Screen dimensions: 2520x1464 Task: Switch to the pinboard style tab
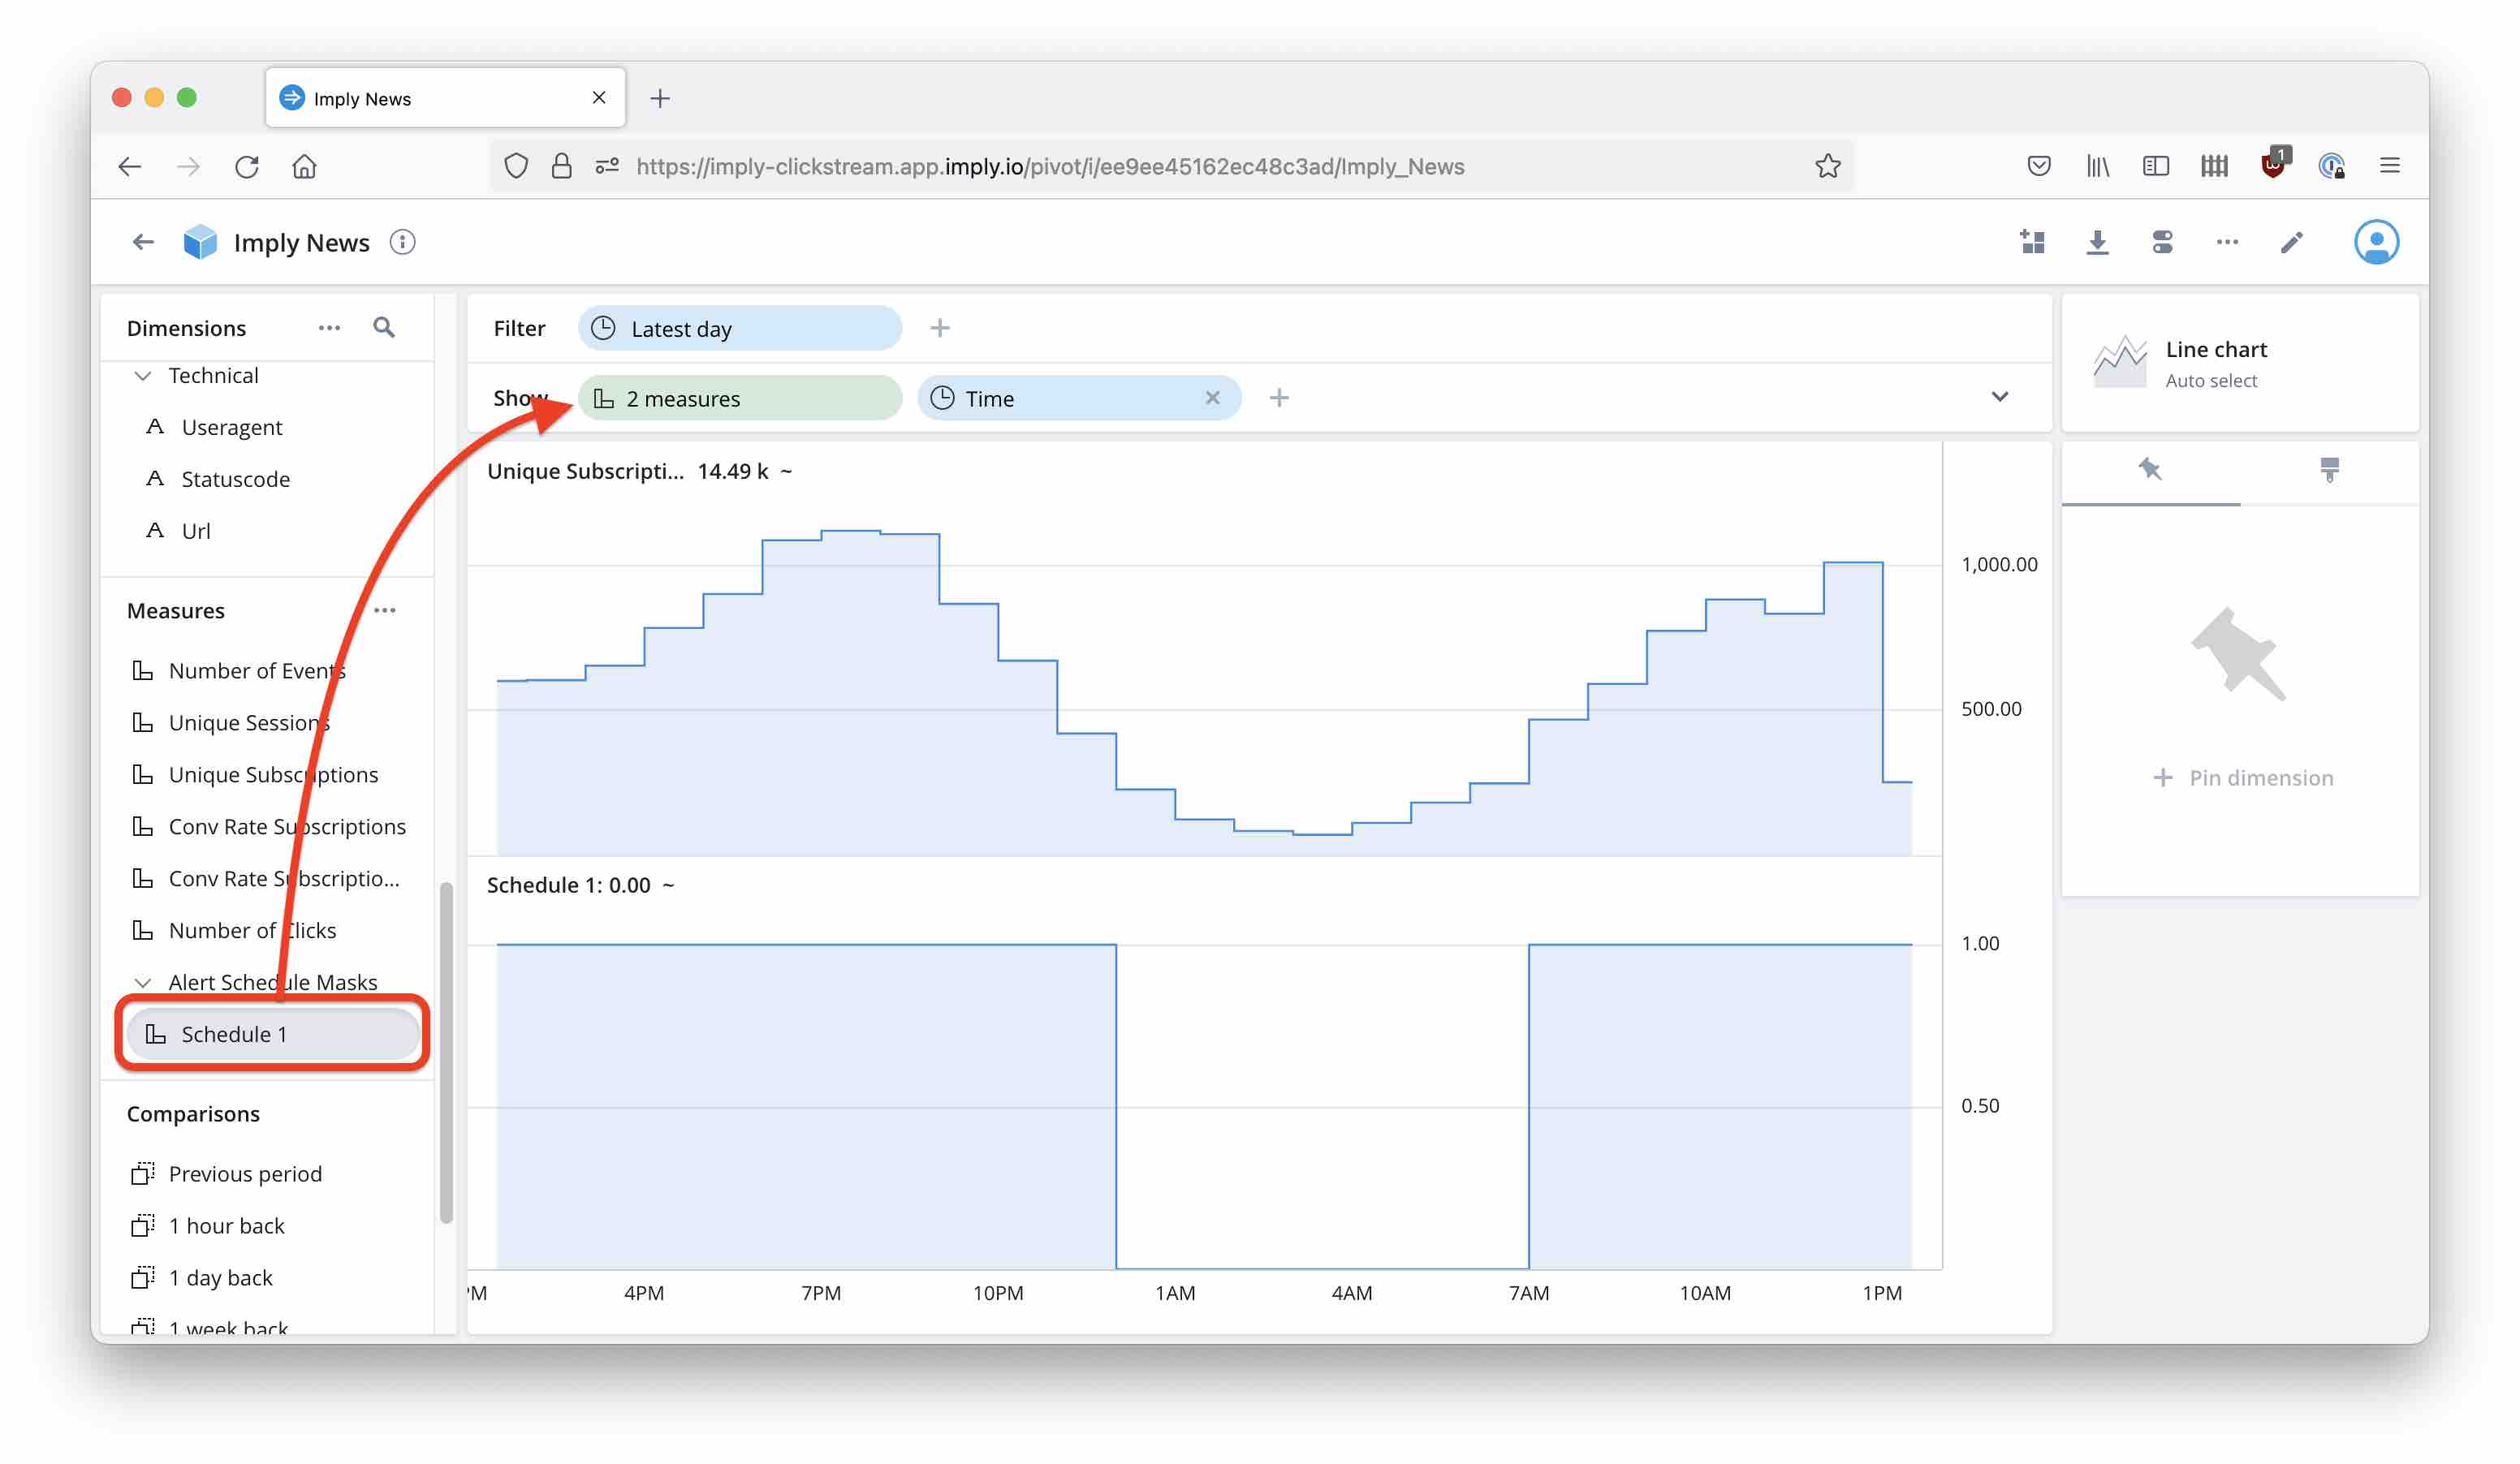coord(2332,470)
